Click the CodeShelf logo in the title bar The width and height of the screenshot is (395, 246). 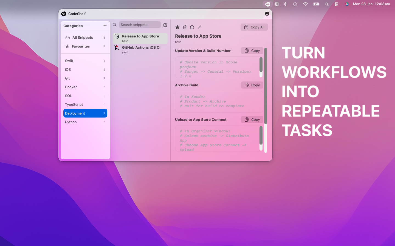(64, 14)
